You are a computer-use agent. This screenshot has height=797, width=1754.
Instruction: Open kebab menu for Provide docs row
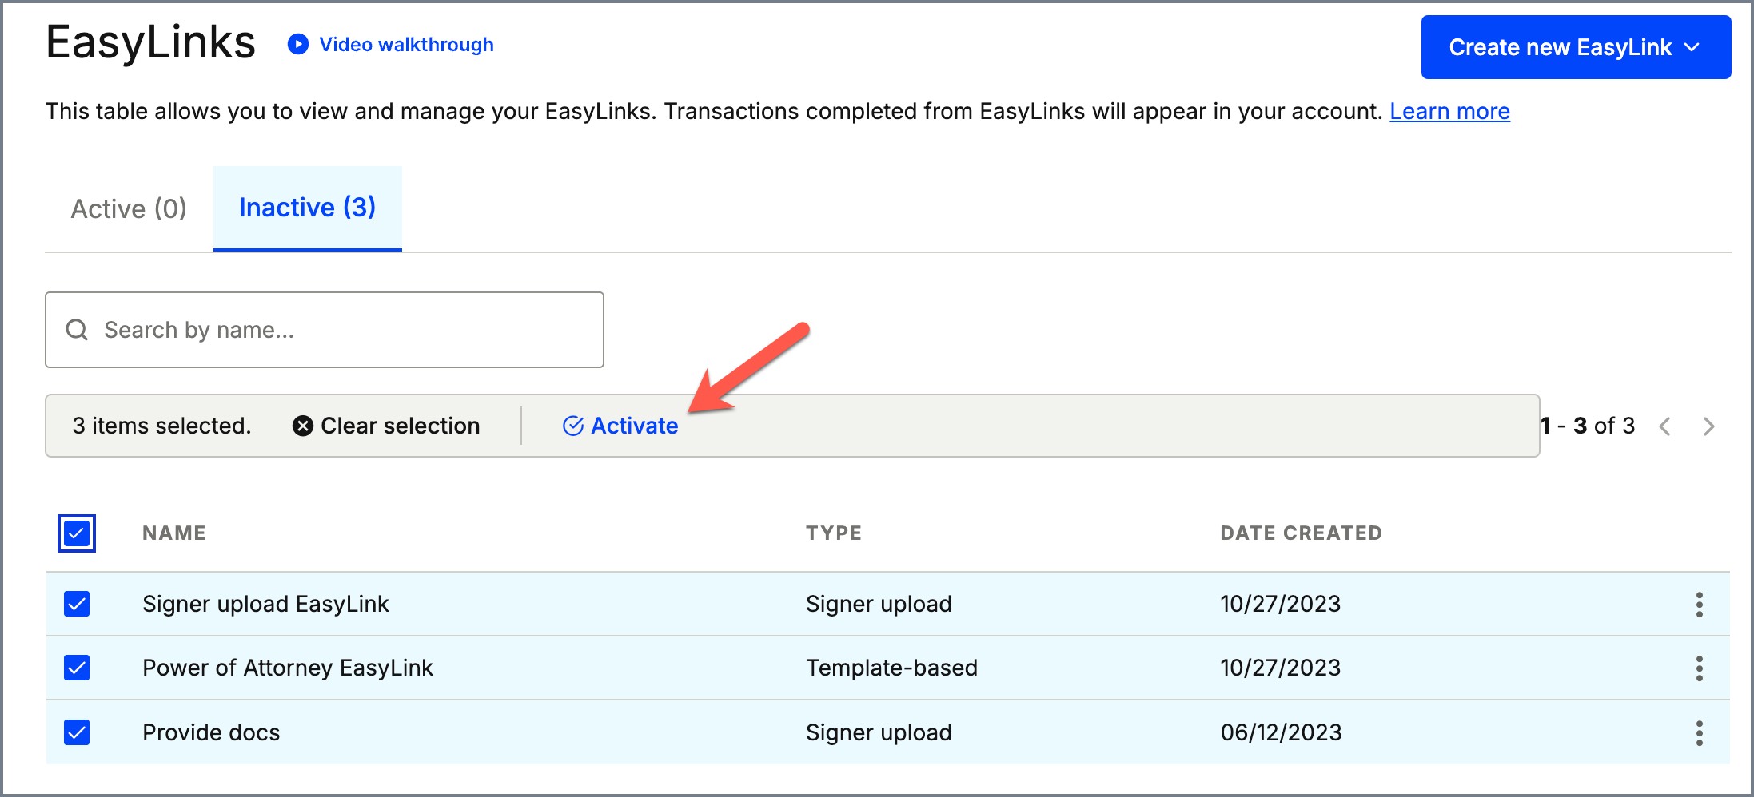[x=1699, y=733]
